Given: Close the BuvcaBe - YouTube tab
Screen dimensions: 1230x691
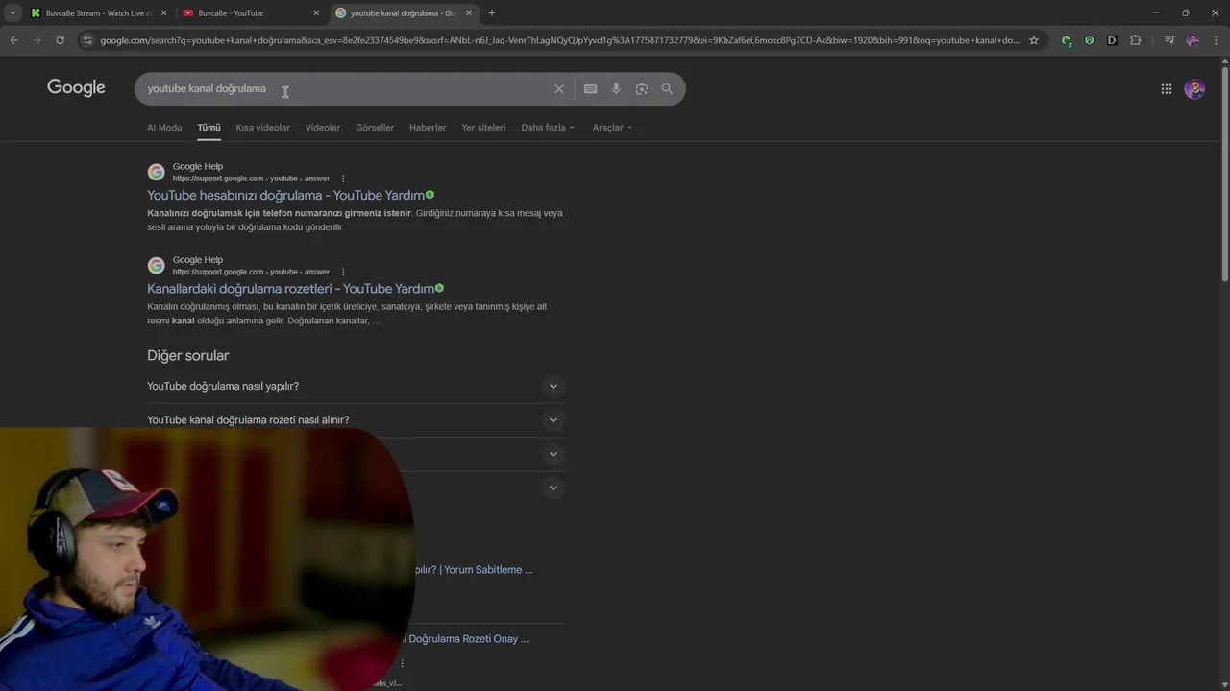Looking at the screenshot, I should tap(316, 13).
